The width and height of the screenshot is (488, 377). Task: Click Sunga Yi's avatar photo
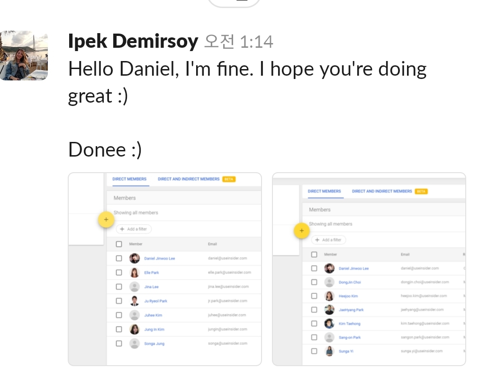[329, 351]
